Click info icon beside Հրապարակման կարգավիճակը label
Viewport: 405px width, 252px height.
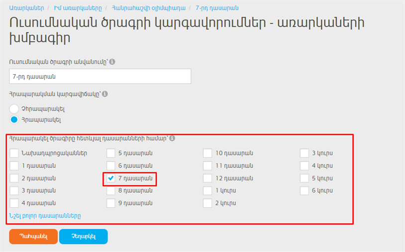pos(105,94)
